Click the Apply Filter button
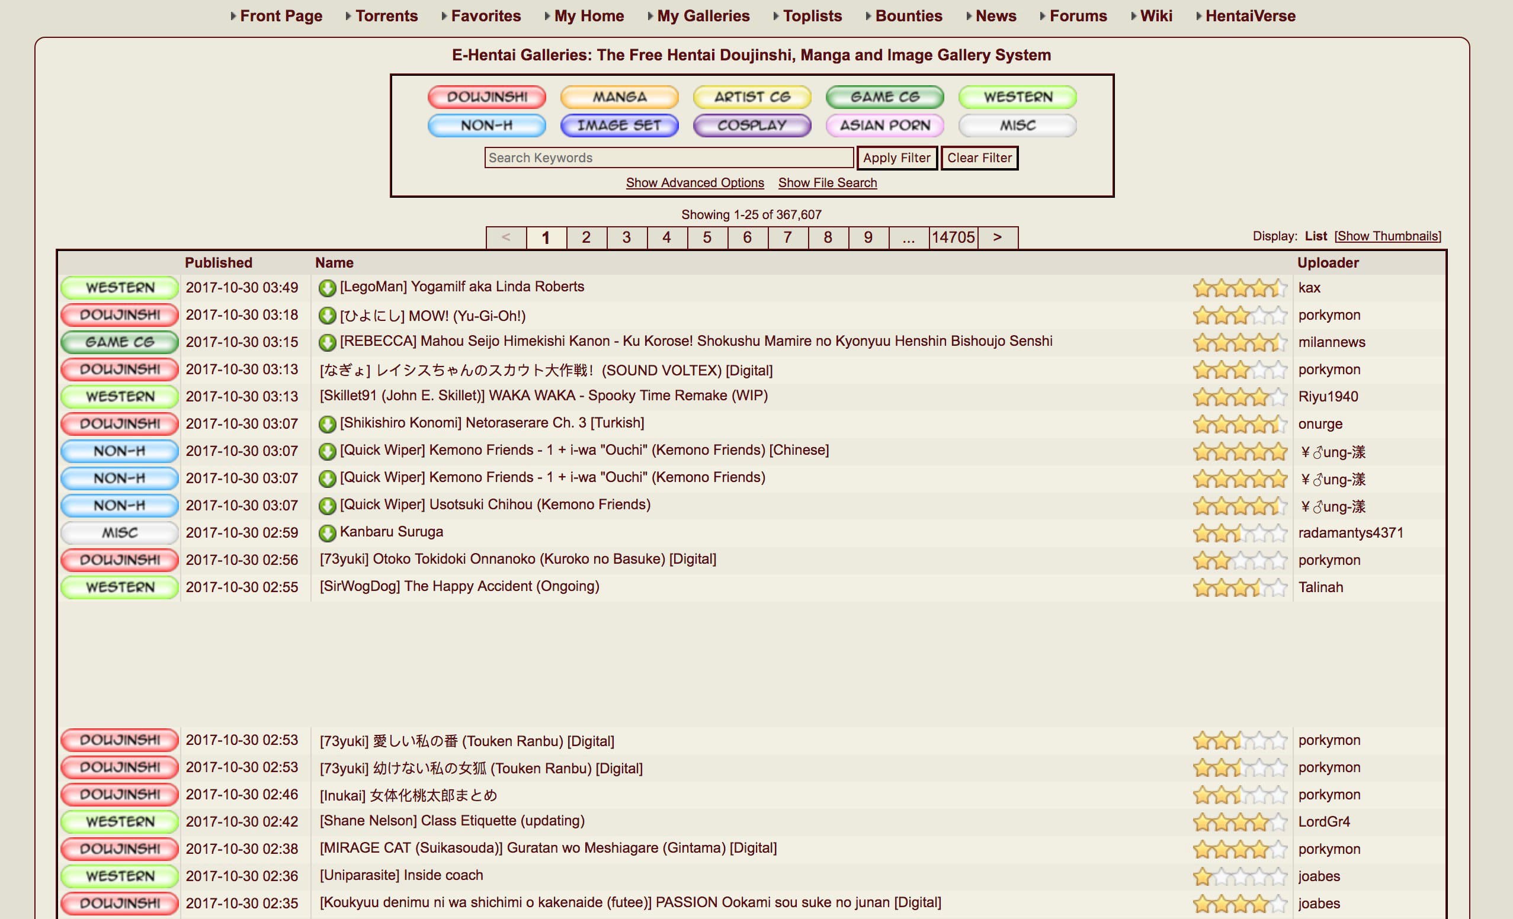Image resolution: width=1513 pixels, height=919 pixels. pos(897,158)
